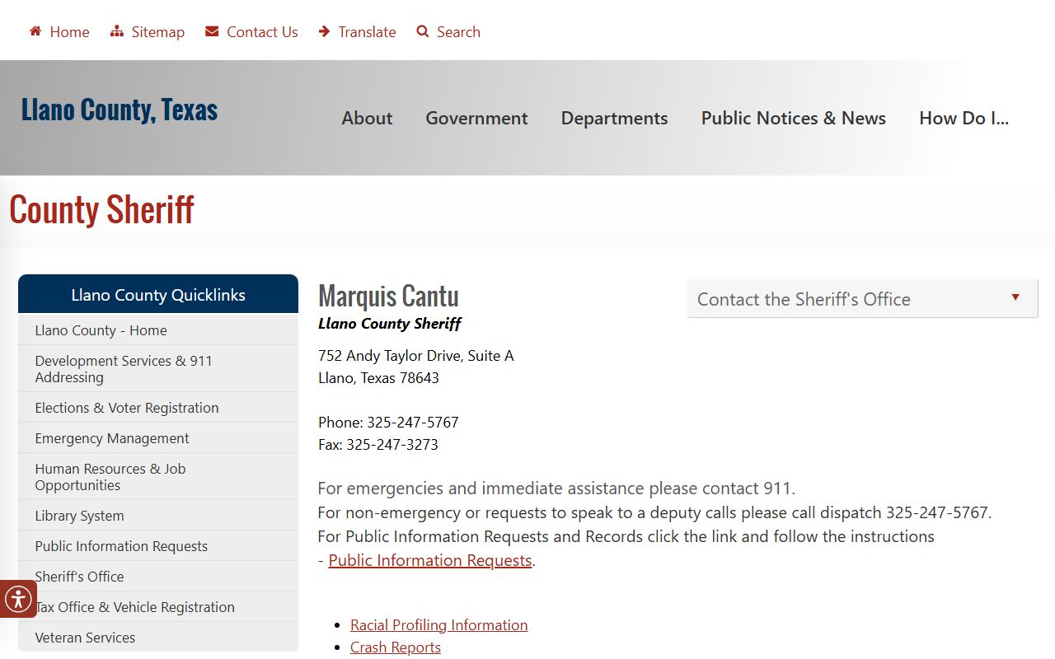Open the About menu
The image size is (1055, 659).
coord(367,118)
